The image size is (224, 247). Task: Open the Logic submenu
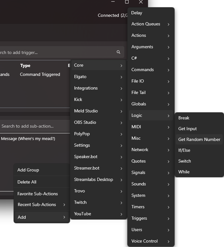[151, 116]
